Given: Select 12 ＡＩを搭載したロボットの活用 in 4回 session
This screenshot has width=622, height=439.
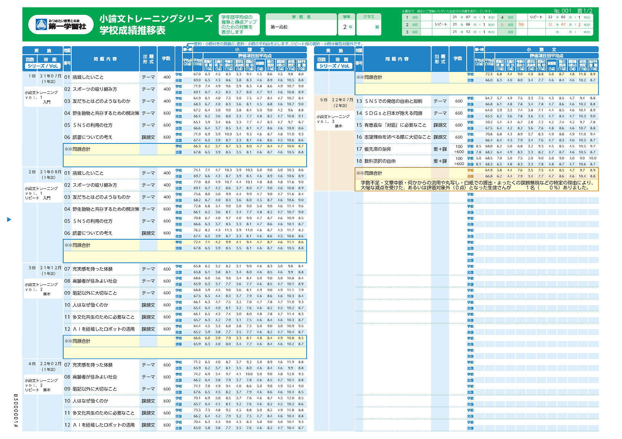Looking at the screenshot, I should click(x=99, y=425).
